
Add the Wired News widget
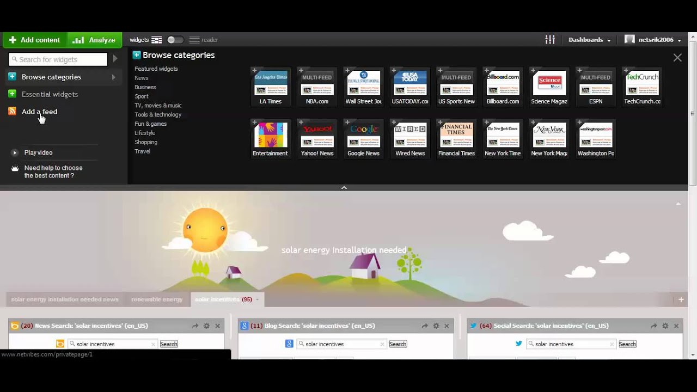point(410,139)
